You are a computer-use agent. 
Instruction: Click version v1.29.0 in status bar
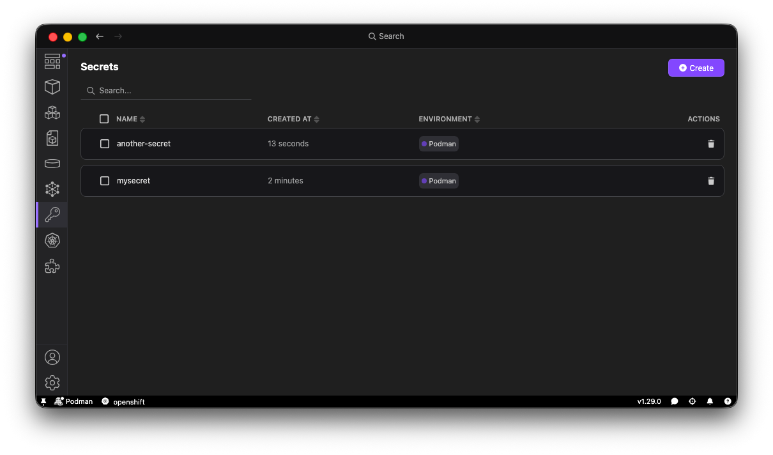pyautogui.click(x=649, y=401)
